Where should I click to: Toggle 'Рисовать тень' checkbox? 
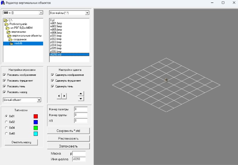pos(4,86)
